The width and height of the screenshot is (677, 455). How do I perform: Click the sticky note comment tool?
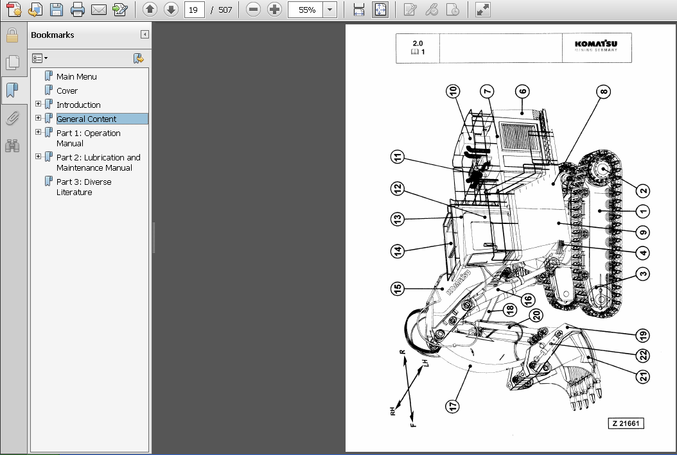coord(410,10)
